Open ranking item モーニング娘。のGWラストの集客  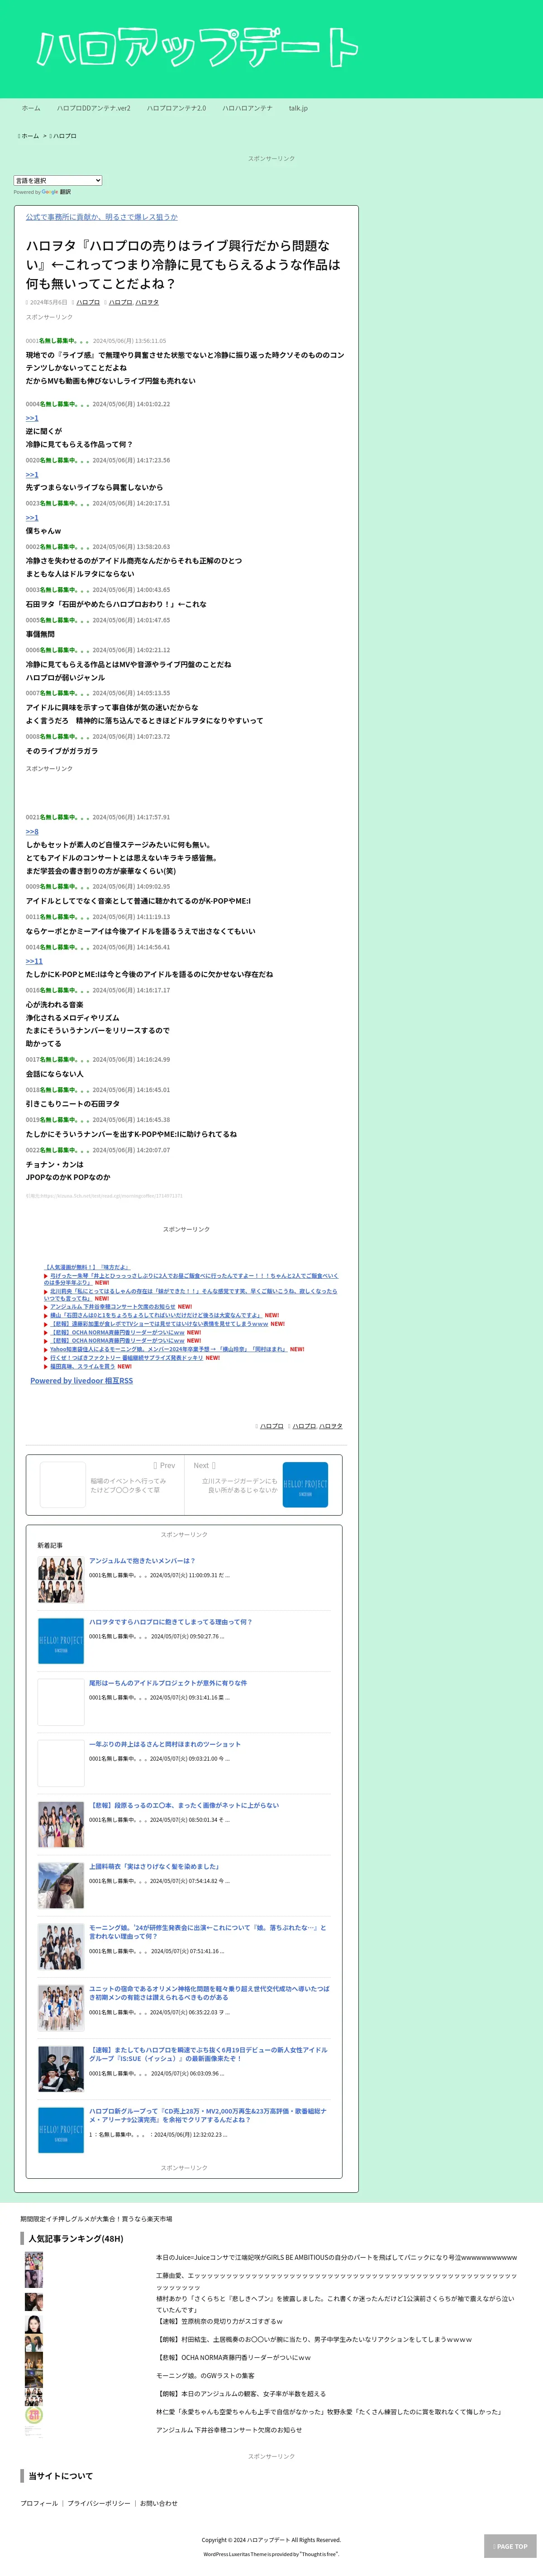tap(205, 2376)
